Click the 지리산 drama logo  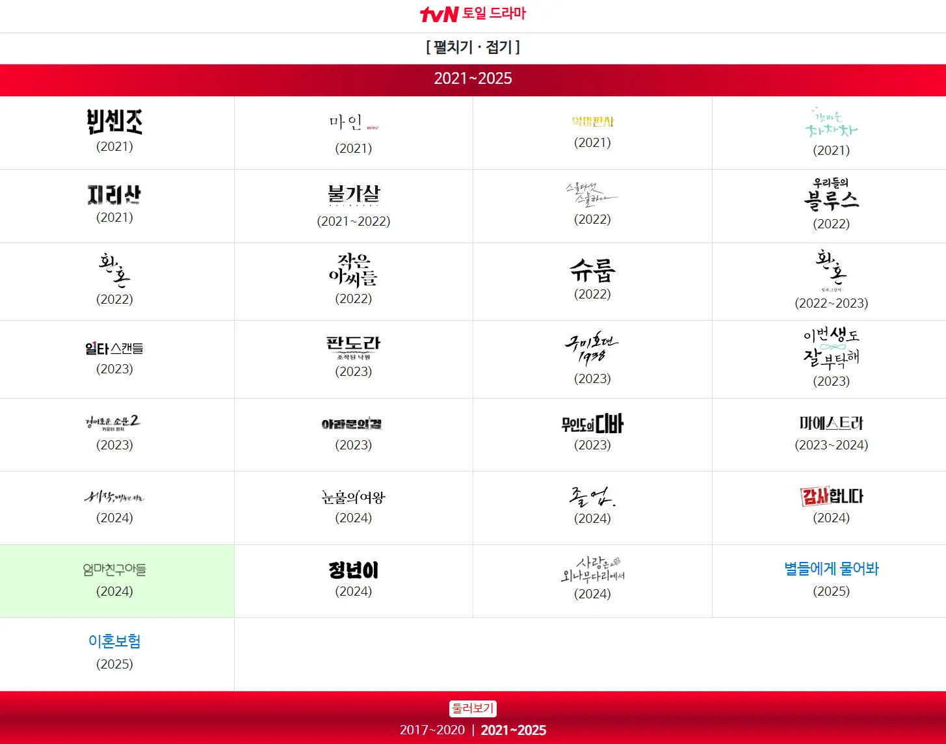114,194
